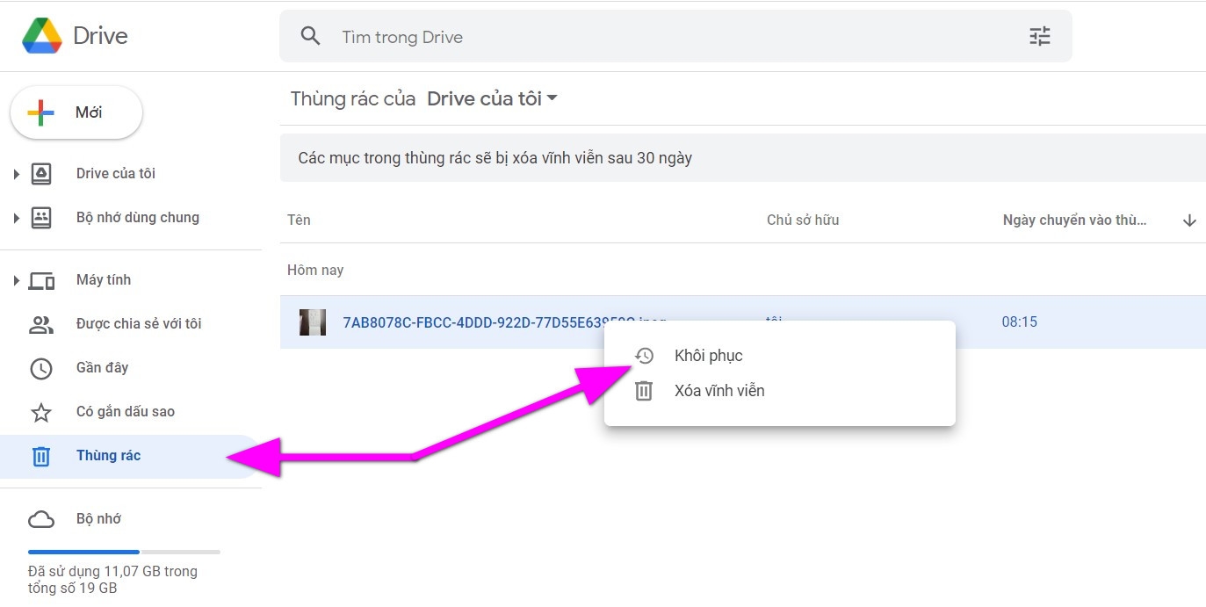
Task: Choose Xóa vĩnh viễn from the context menu
Action: 719,390
